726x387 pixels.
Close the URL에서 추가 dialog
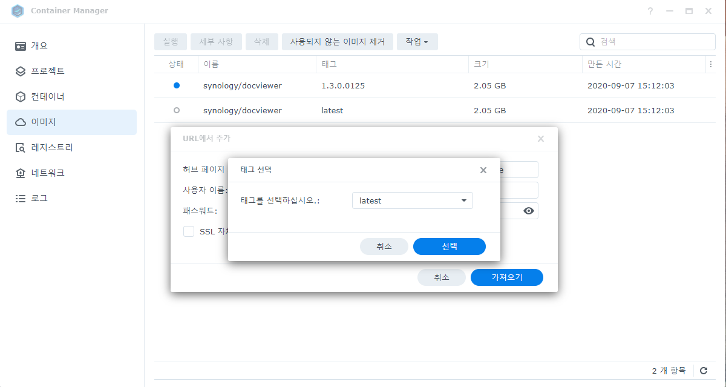pyautogui.click(x=541, y=139)
